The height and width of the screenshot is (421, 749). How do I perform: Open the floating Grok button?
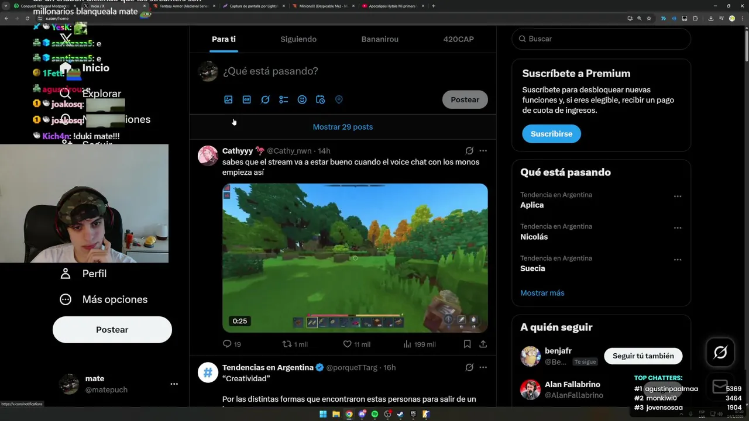[720, 352]
